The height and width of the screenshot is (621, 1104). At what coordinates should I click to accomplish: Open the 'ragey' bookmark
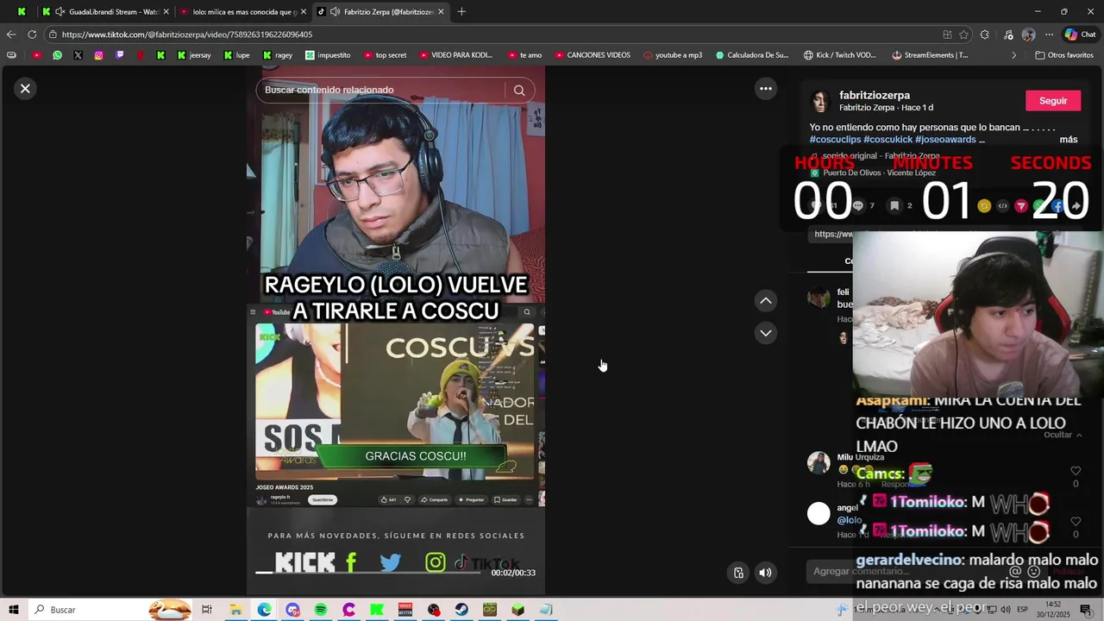(277, 55)
